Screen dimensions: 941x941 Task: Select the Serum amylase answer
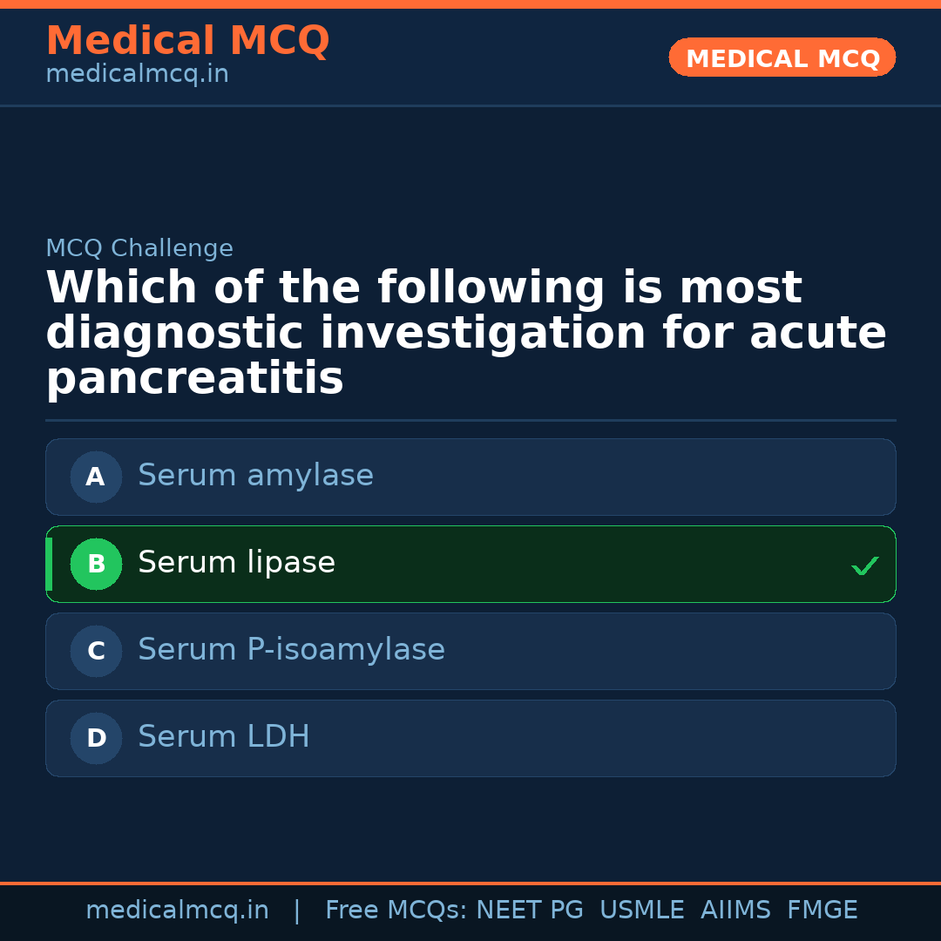coord(255,476)
